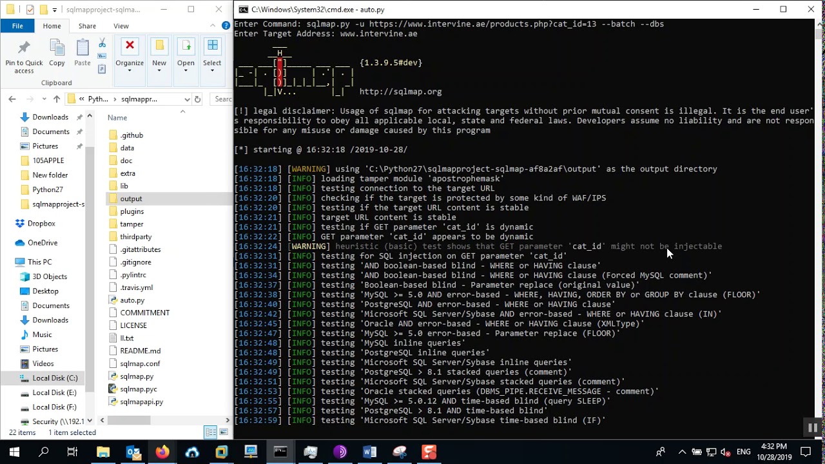Open Outlook from the taskbar
This screenshot has height=464, width=825.
coord(133,452)
